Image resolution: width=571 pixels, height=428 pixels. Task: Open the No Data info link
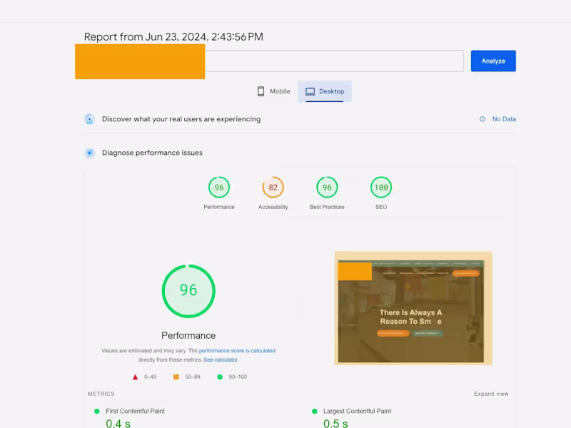(504, 119)
